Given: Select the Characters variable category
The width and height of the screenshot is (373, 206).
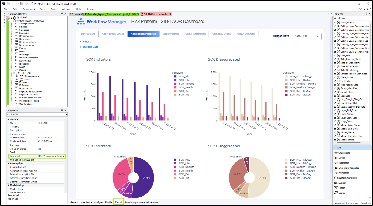Looking at the screenshot, I should 352,153.
